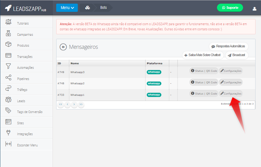Open Leads using the people icon

pos(9,100)
